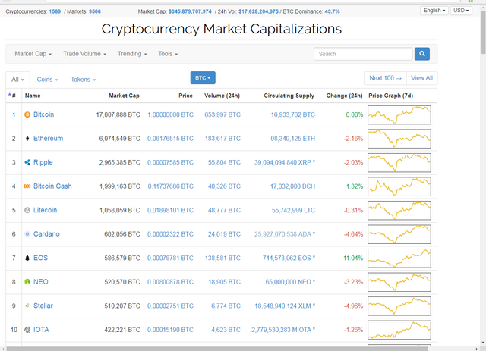Expand the Trending dropdown menu
This screenshot has height=351, width=486.
[x=132, y=54]
